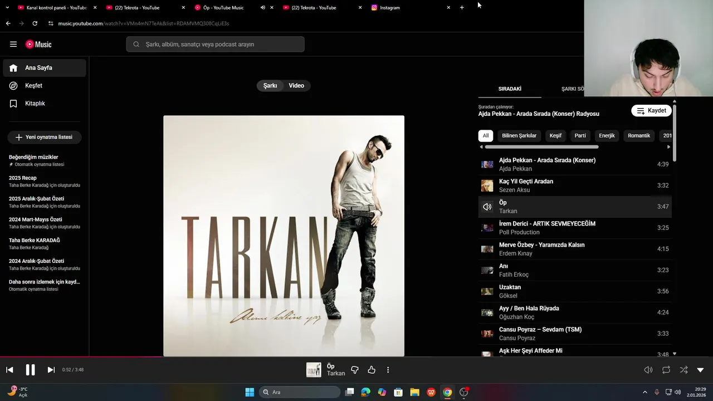Viewport: 713px width, 401px height.
Task: Select the Romantik filter chip
Action: pyautogui.click(x=639, y=136)
